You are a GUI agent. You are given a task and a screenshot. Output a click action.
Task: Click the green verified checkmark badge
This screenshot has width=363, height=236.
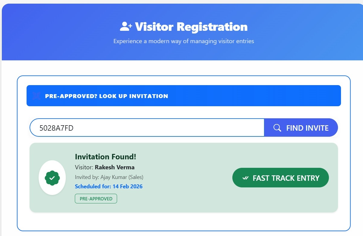pyautogui.click(x=52, y=178)
